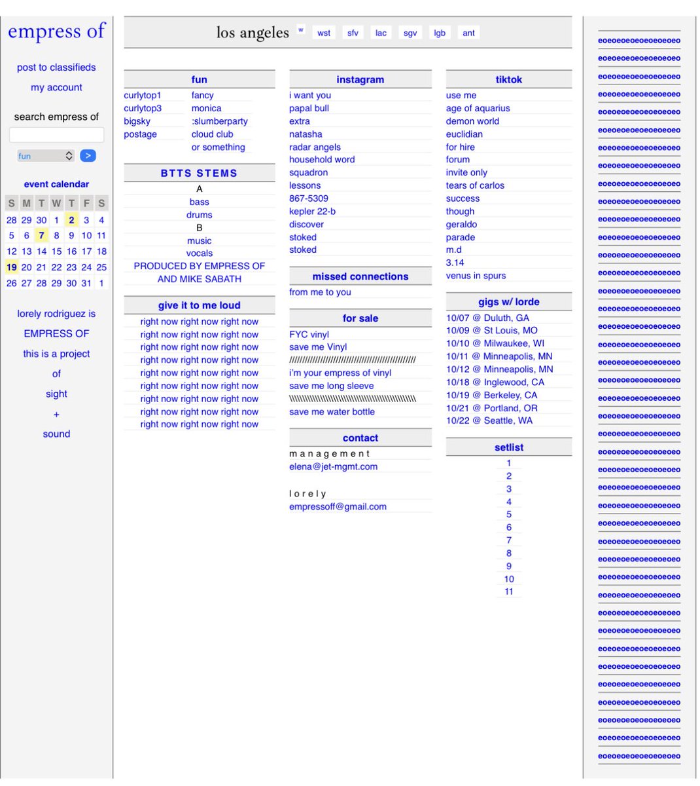The width and height of the screenshot is (700, 786).
Task: Select the ant area tab
Action: (468, 33)
